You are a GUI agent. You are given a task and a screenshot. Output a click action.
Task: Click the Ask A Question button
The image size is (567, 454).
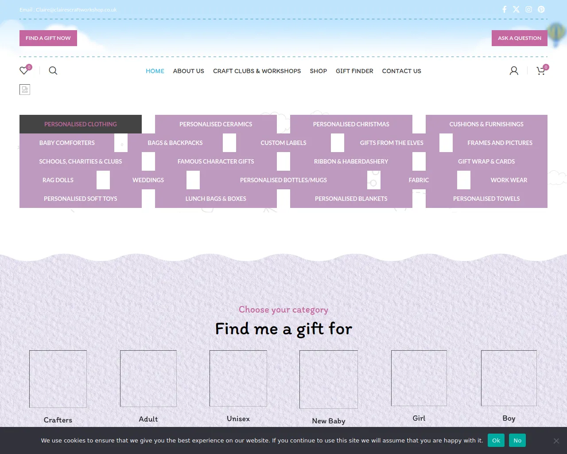pyautogui.click(x=520, y=38)
